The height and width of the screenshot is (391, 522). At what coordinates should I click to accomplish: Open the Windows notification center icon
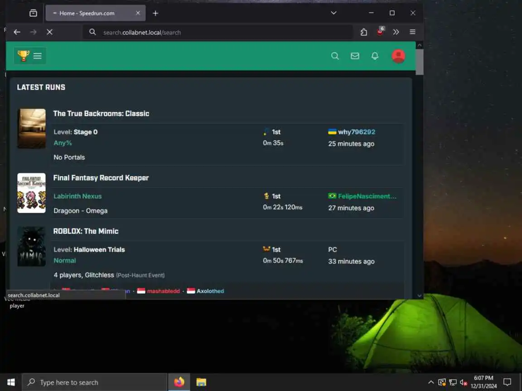[x=507, y=382]
